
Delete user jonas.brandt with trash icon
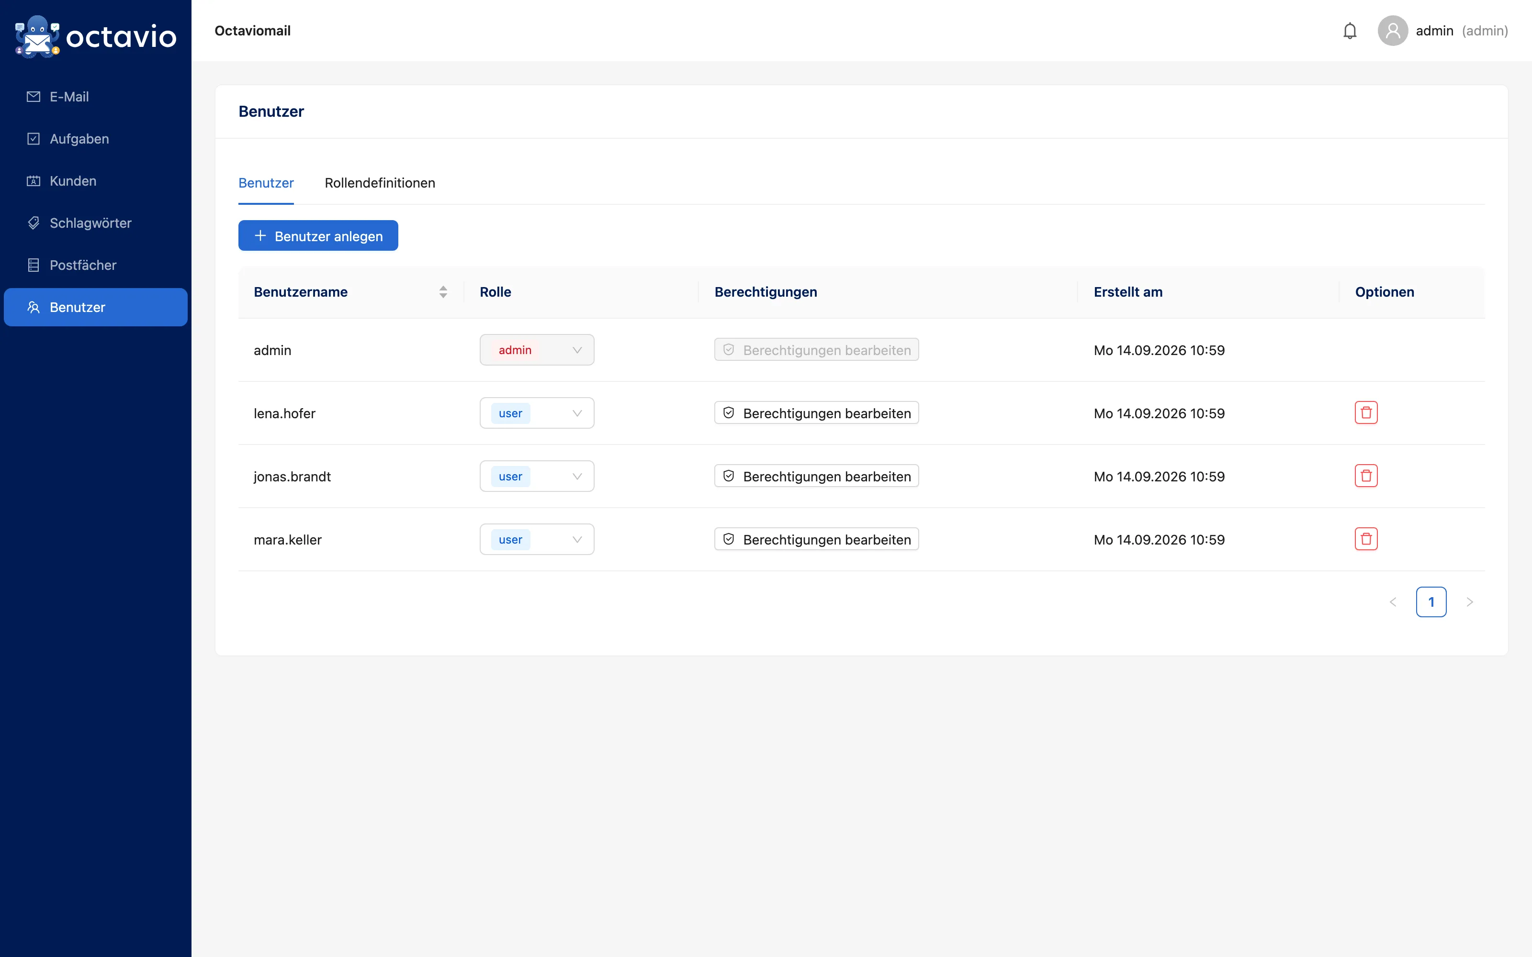click(1366, 476)
